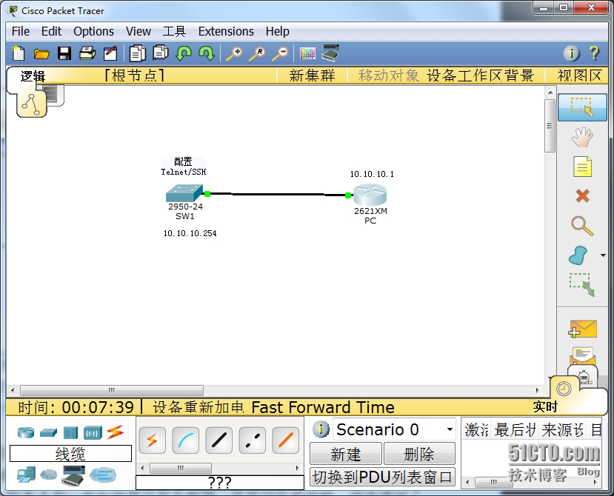Open the Activity Wizard icon

(x=110, y=53)
